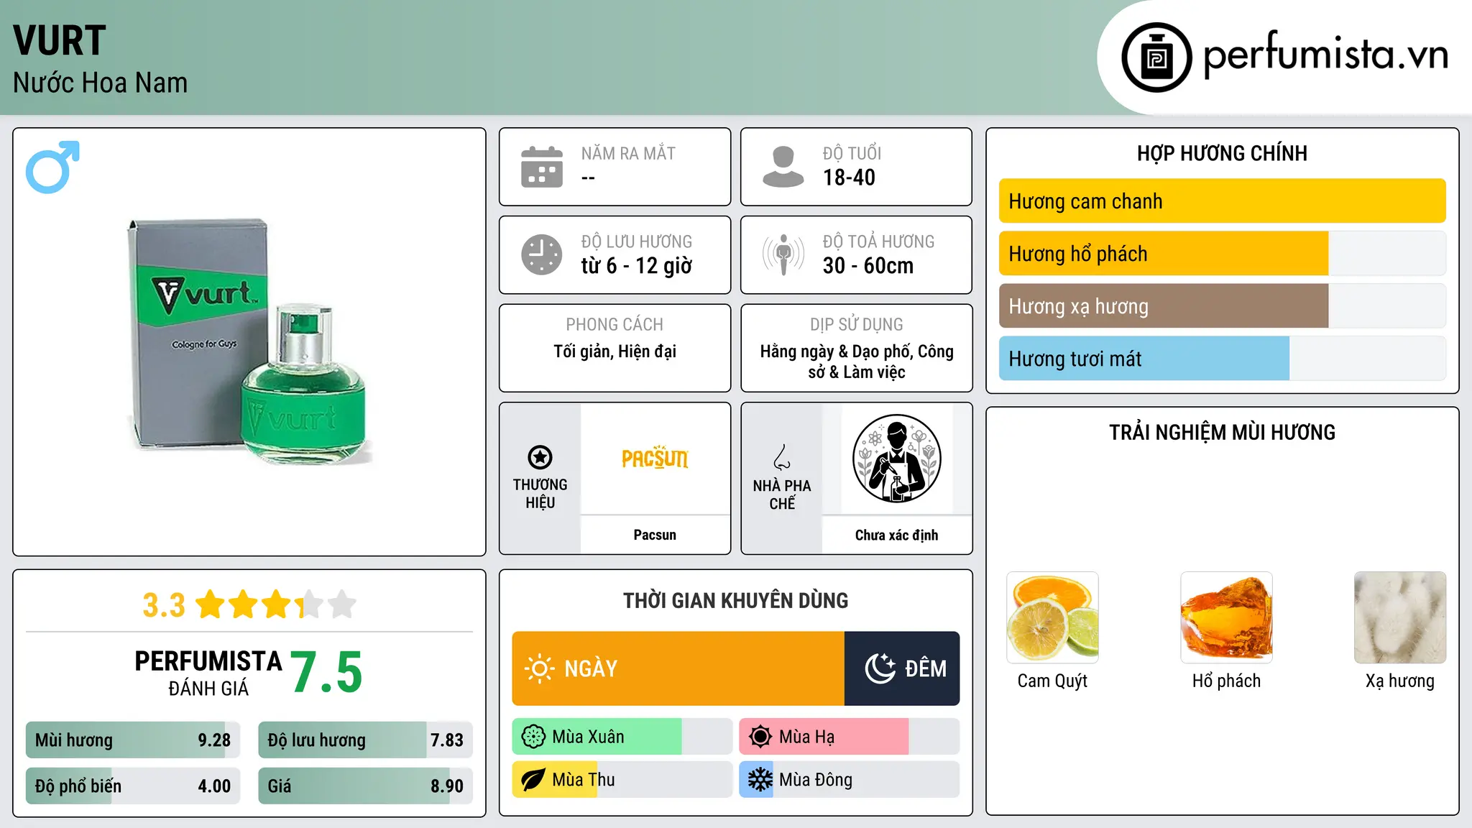Click the leaf icon for Mùa Thu
This screenshot has height=828, width=1472.
(x=533, y=780)
